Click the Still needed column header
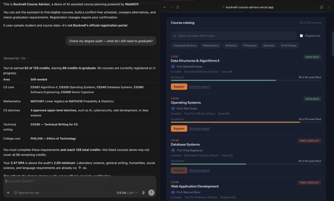This screenshot has width=334, height=201. pos(39,79)
